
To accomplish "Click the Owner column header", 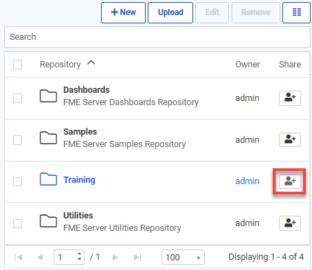I will point(247,65).
